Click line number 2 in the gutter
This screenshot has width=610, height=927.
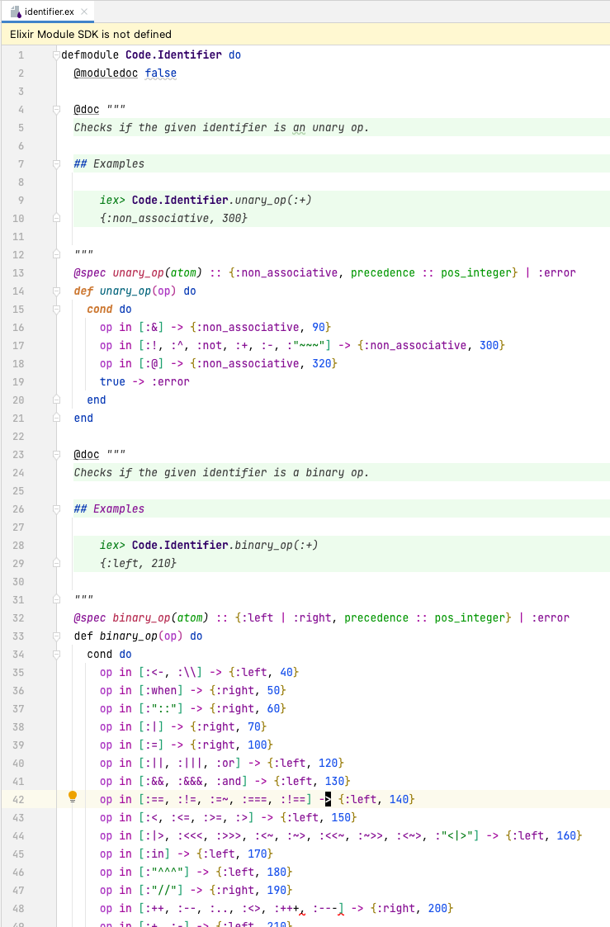tap(21, 73)
